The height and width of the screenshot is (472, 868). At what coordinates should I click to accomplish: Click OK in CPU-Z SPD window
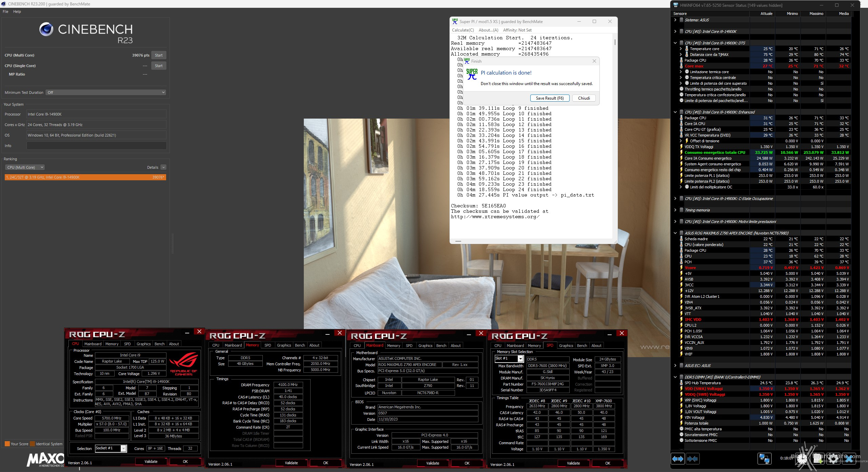[608, 463]
